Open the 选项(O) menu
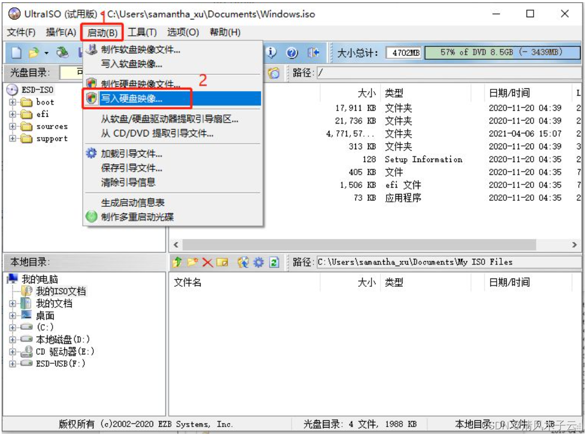Image resolution: width=585 pixels, height=436 pixels. click(183, 32)
